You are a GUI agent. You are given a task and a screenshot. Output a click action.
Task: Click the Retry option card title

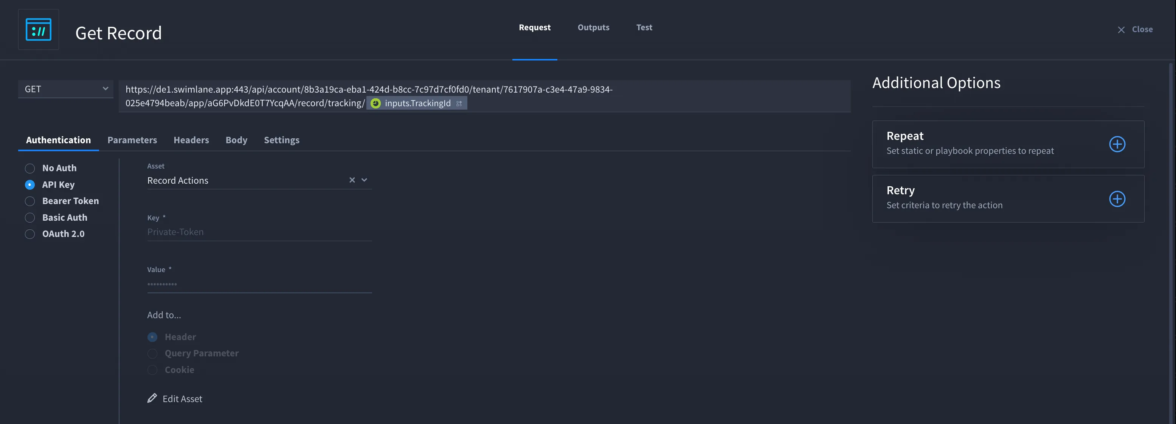[900, 190]
